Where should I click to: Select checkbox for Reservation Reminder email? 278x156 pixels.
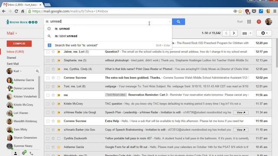tap(48, 95)
